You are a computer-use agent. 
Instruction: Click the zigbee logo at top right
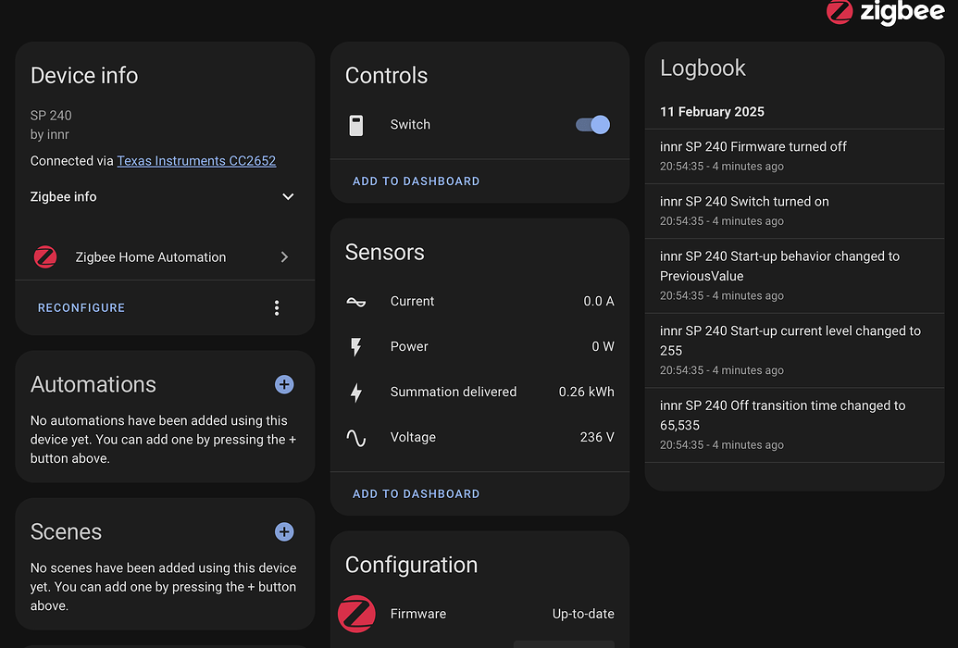click(x=885, y=12)
